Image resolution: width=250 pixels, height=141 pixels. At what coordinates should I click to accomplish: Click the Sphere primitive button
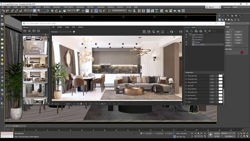point(228,35)
